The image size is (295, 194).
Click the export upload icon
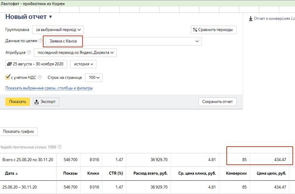pos(37,102)
